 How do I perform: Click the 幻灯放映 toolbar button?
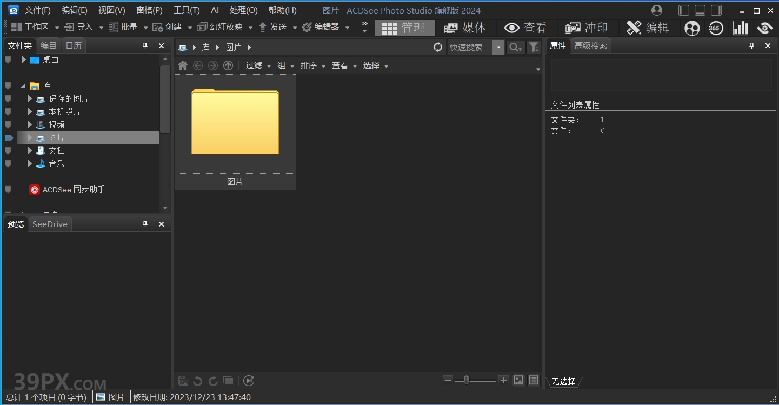click(219, 27)
